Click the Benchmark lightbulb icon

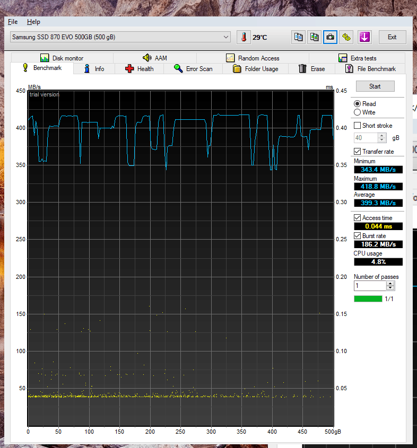[x=25, y=68]
